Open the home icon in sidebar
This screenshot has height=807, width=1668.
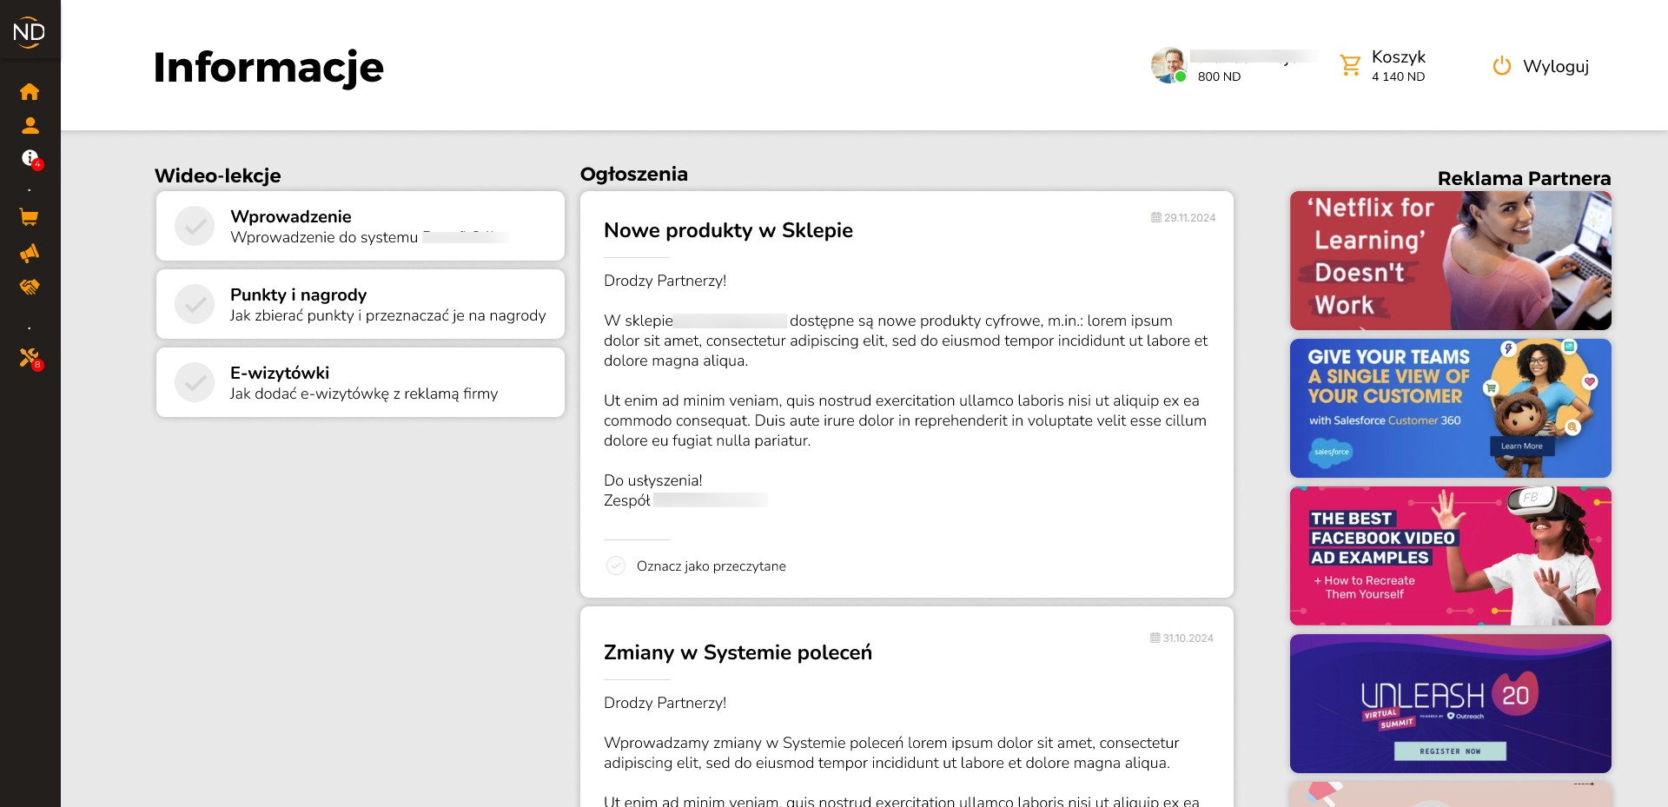click(x=30, y=91)
